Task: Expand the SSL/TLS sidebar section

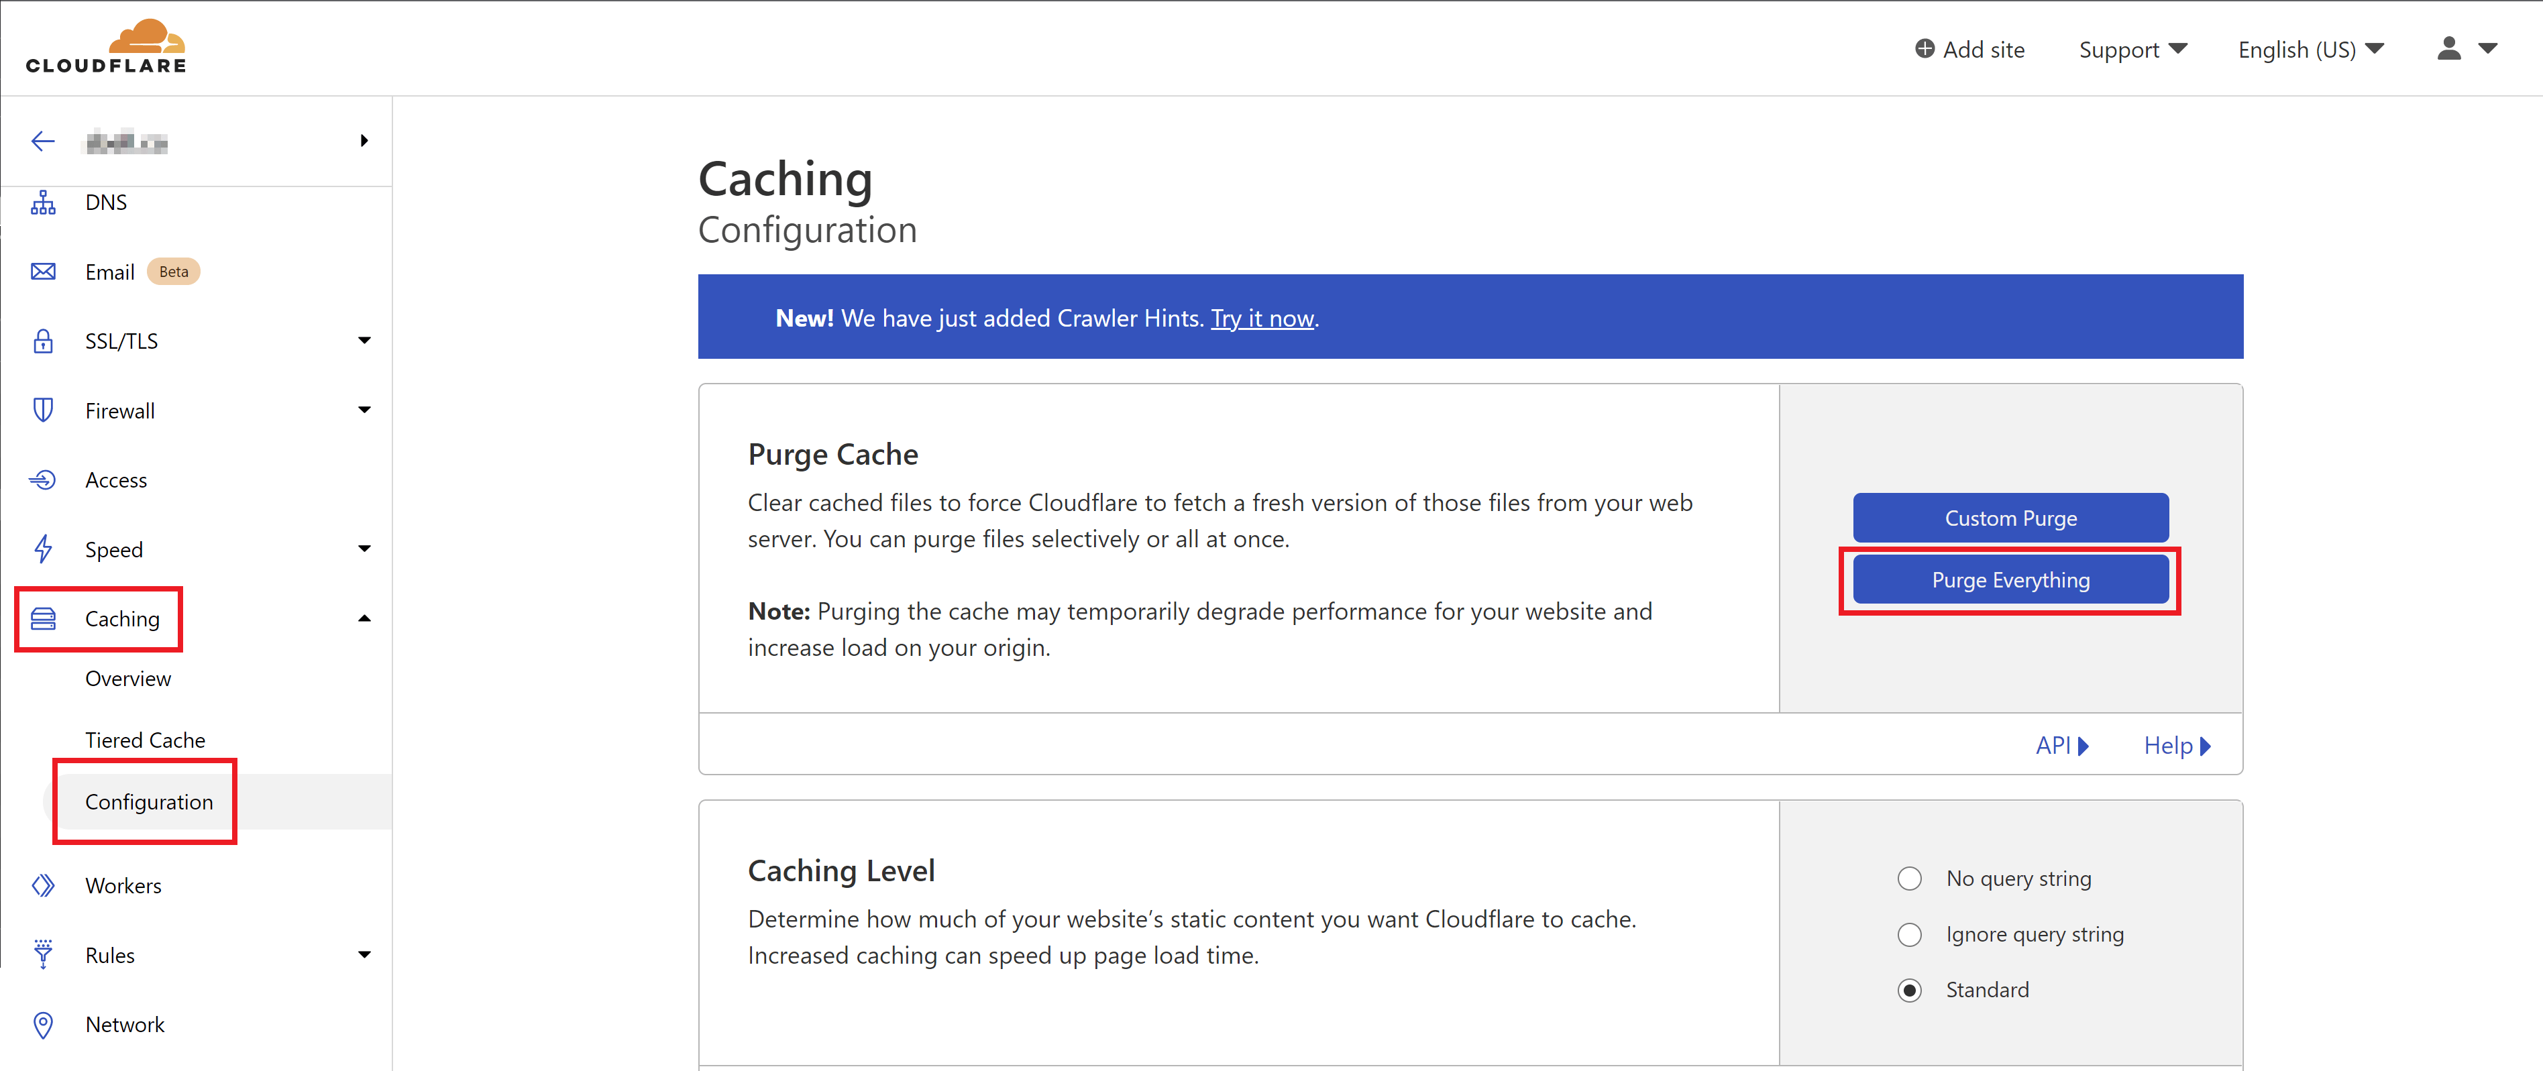Action: click(364, 341)
